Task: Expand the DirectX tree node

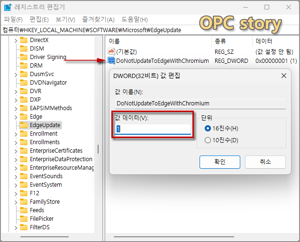Action: [16, 41]
